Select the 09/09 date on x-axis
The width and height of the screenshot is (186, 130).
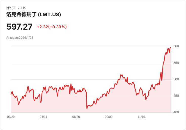click(x=109, y=117)
